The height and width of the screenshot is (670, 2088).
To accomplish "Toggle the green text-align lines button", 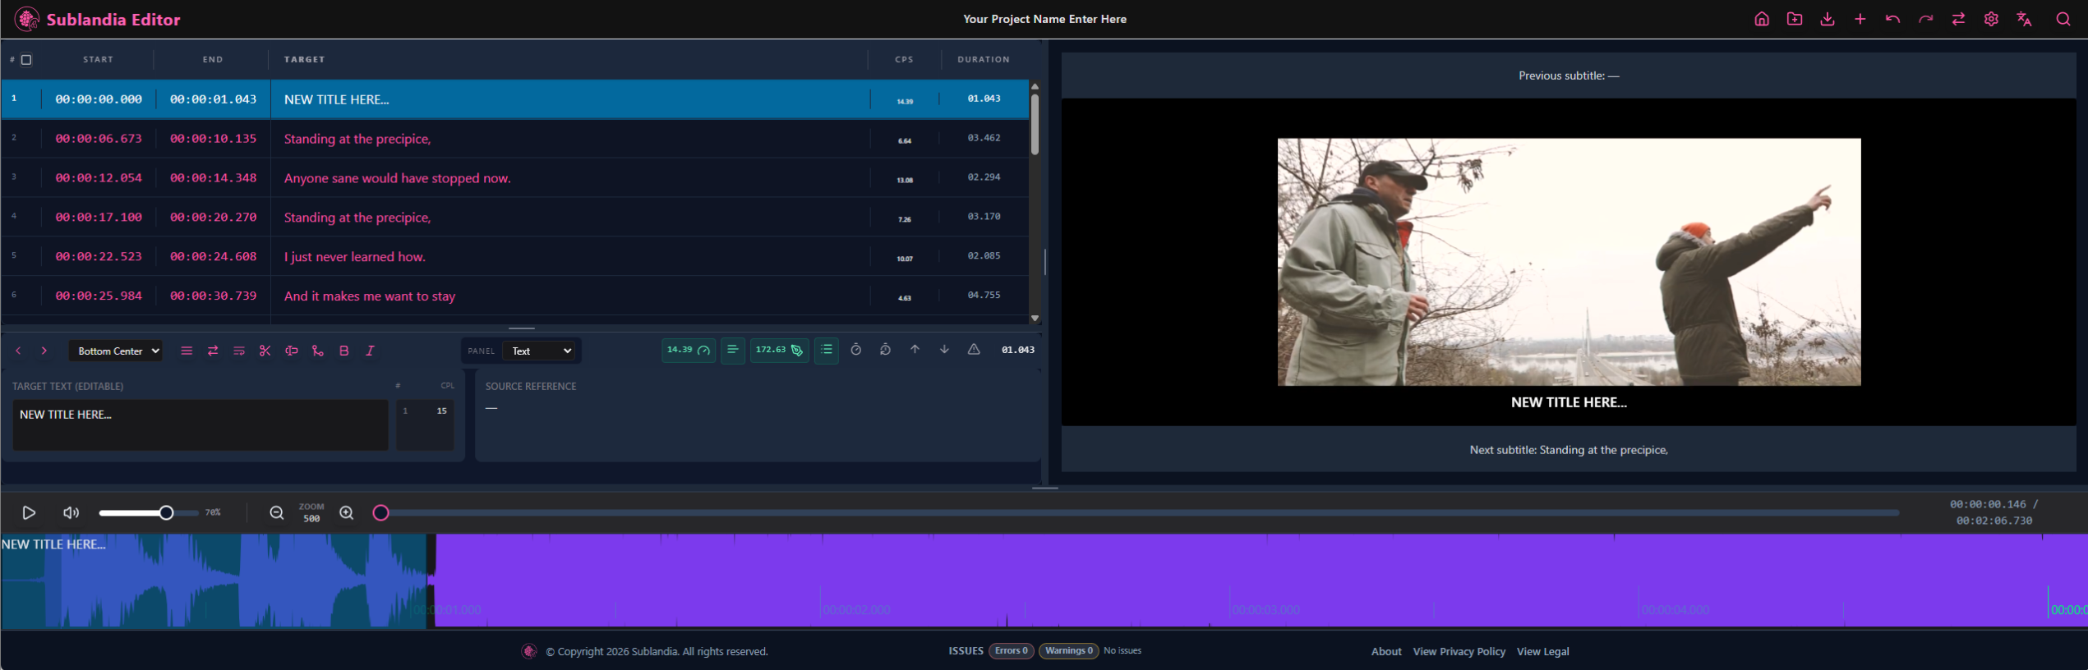I will click(732, 350).
